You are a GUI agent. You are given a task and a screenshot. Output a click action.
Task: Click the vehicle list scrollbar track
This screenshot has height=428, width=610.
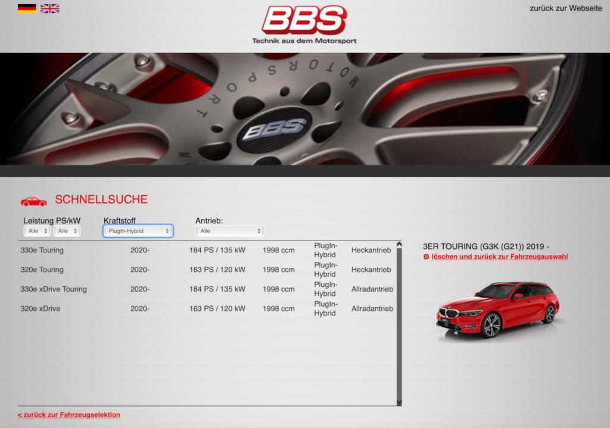coord(399,323)
